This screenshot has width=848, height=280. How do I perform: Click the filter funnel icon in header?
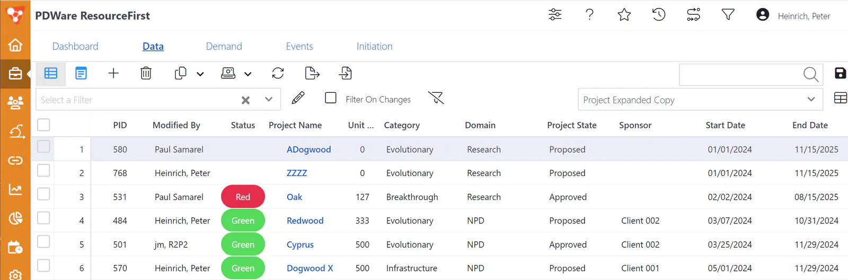(x=728, y=14)
